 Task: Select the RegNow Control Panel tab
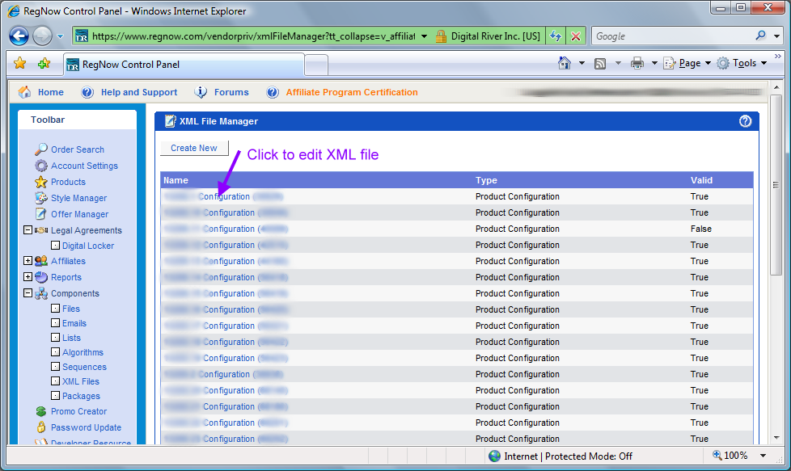tap(184, 65)
